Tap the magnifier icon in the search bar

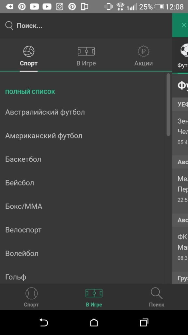[x=9, y=25]
